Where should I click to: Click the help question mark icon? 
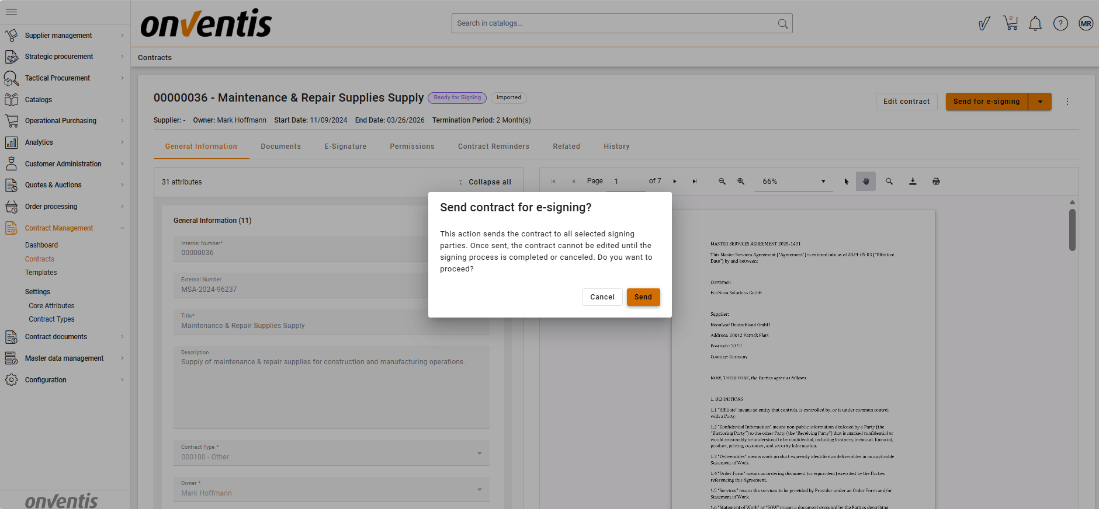click(x=1060, y=23)
